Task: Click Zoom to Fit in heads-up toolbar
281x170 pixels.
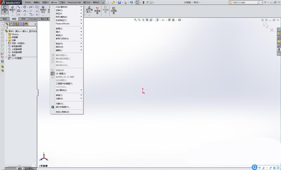Action: (135, 20)
